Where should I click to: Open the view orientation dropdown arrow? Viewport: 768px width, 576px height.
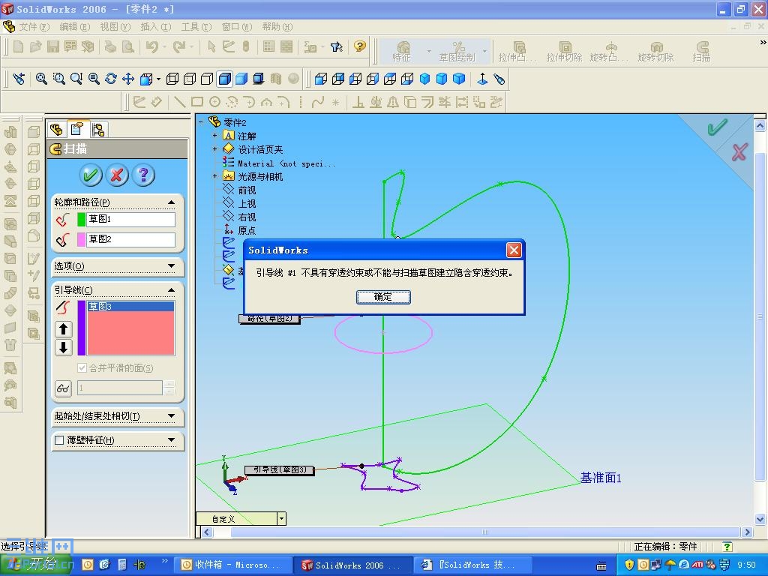tap(158, 79)
